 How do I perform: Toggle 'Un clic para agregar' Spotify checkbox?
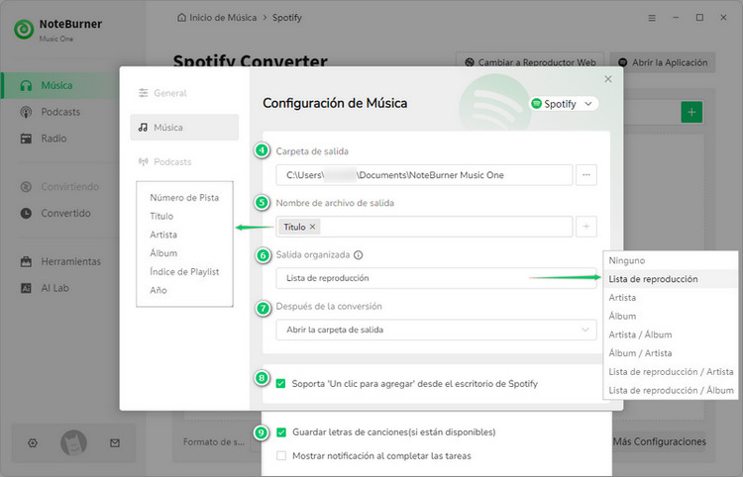point(280,383)
